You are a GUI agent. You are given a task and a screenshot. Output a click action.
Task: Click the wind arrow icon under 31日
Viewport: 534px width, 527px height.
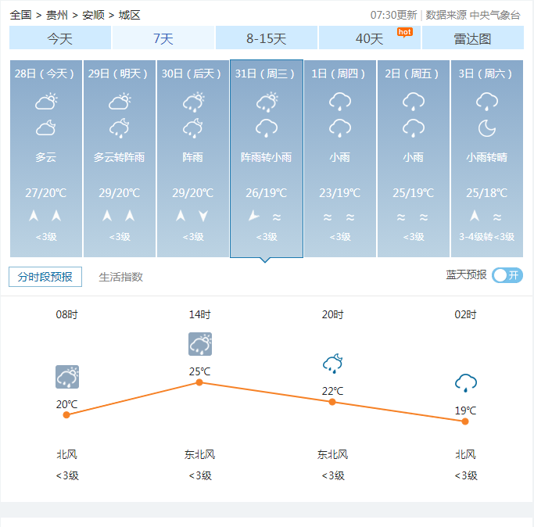(254, 216)
